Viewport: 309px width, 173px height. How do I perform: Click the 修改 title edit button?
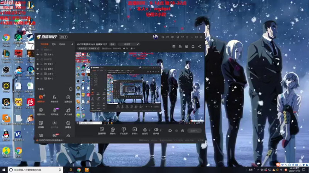click(x=112, y=44)
